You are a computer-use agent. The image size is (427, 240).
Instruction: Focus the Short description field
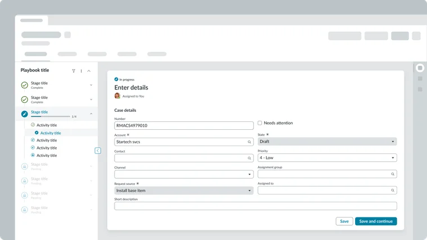[256, 206]
